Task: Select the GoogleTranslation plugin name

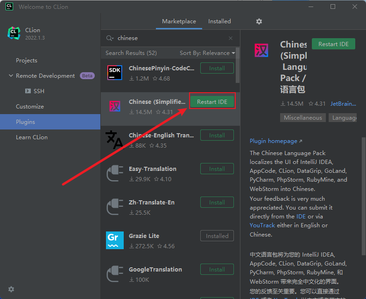Action: tap(155, 269)
